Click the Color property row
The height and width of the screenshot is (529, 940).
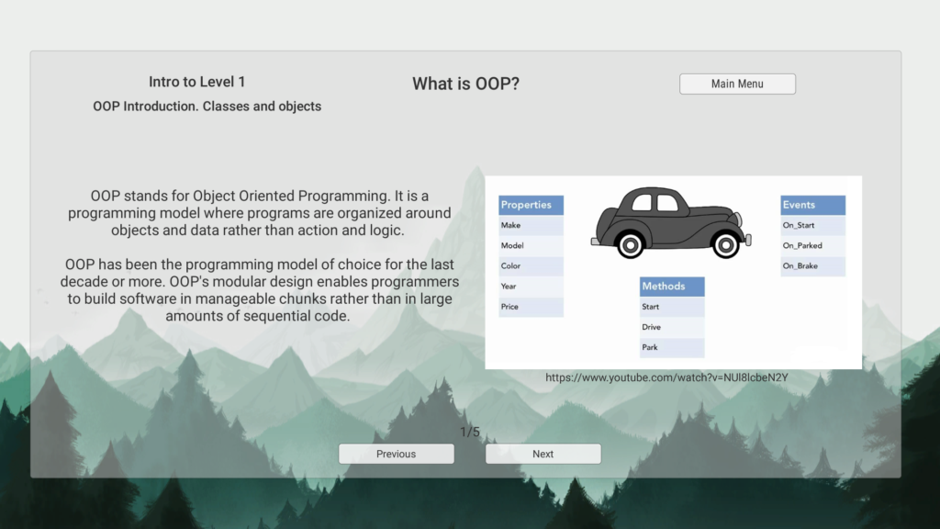(x=531, y=266)
